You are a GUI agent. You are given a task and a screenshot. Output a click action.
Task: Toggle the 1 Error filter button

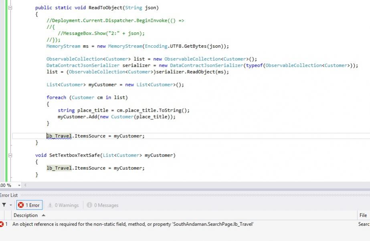pos(29,205)
